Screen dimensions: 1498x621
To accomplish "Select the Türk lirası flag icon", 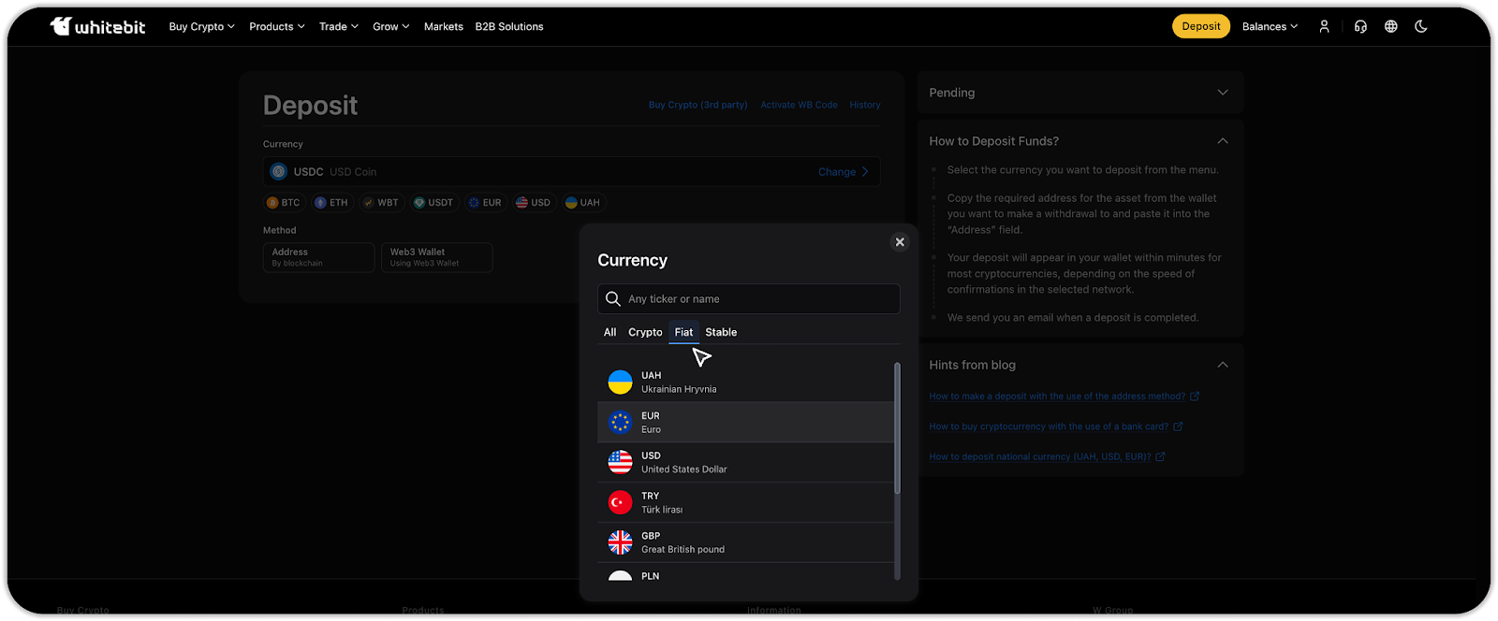I will pos(620,502).
